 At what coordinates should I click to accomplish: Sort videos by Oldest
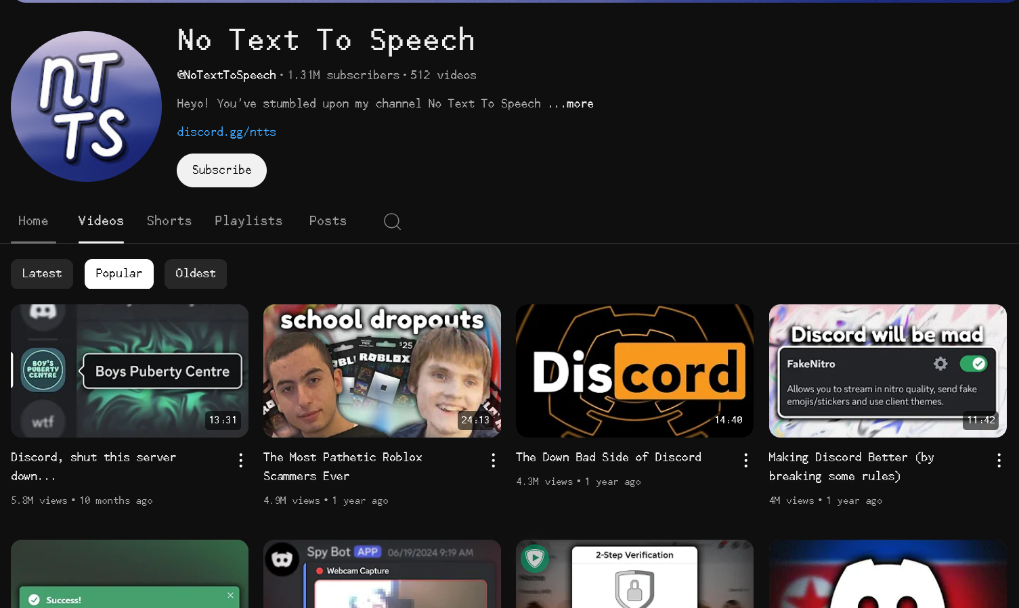click(196, 274)
